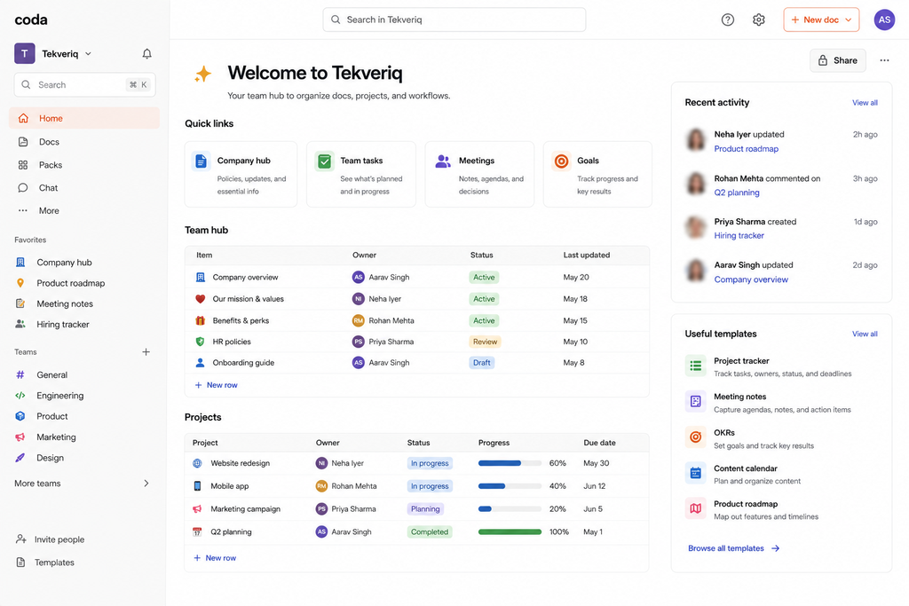Image resolution: width=909 pixels, height=606 pixels.
Task: Open the notifications bell
Action: coord(146,54)
